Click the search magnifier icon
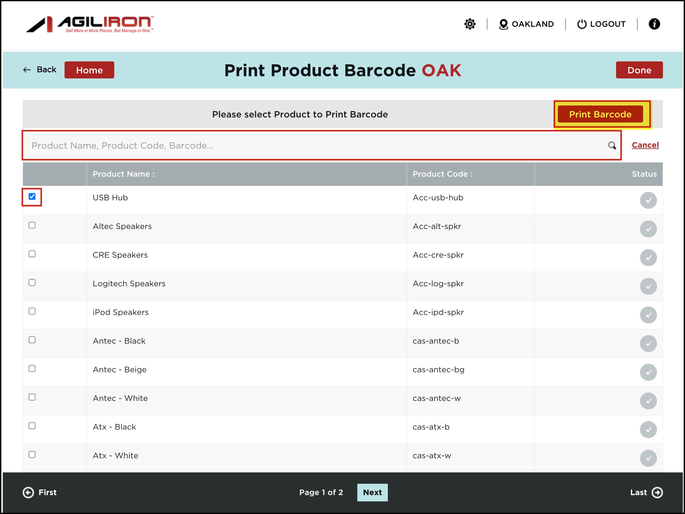685x514 pixels. (x=612, y=145)
